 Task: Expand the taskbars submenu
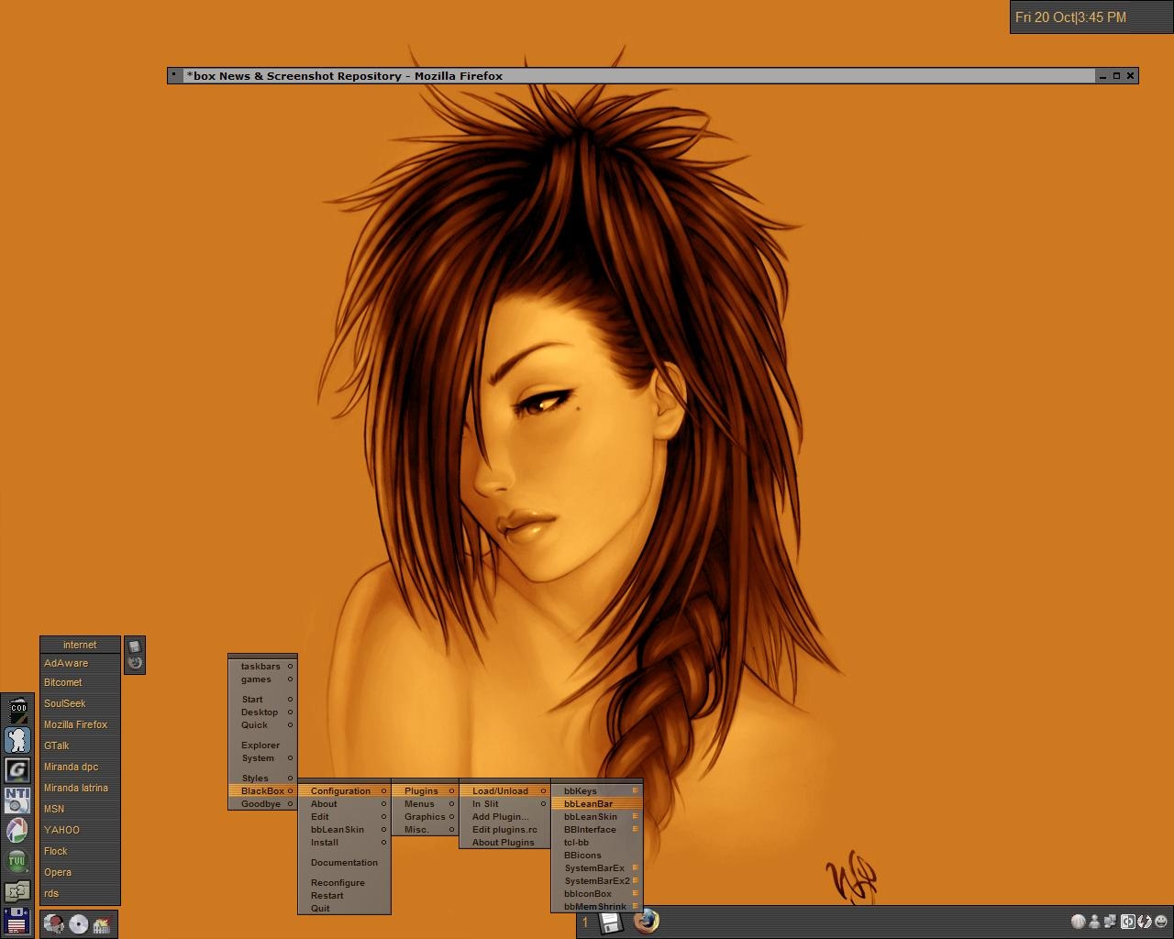click(262, 667)
